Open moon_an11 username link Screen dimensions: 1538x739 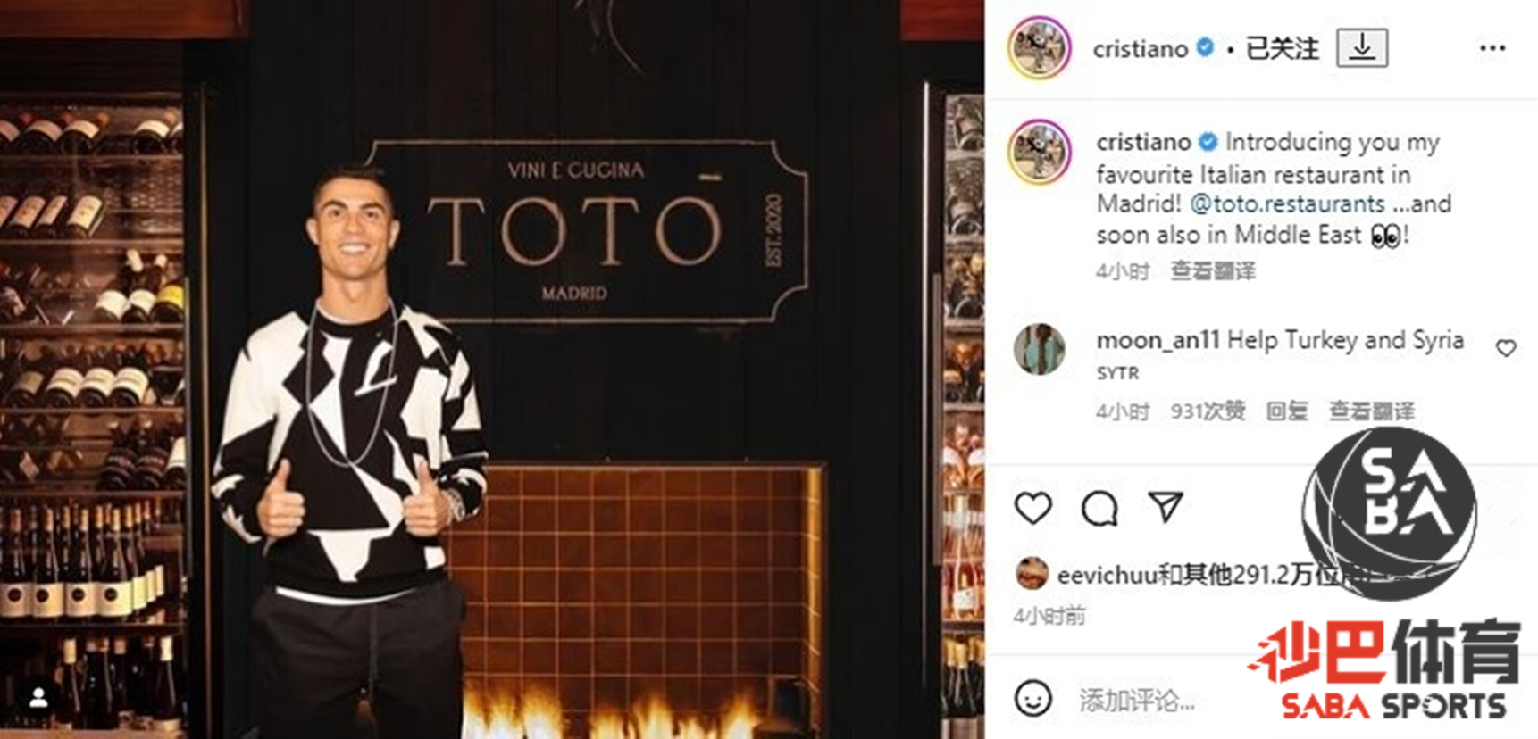point(1158,340)
